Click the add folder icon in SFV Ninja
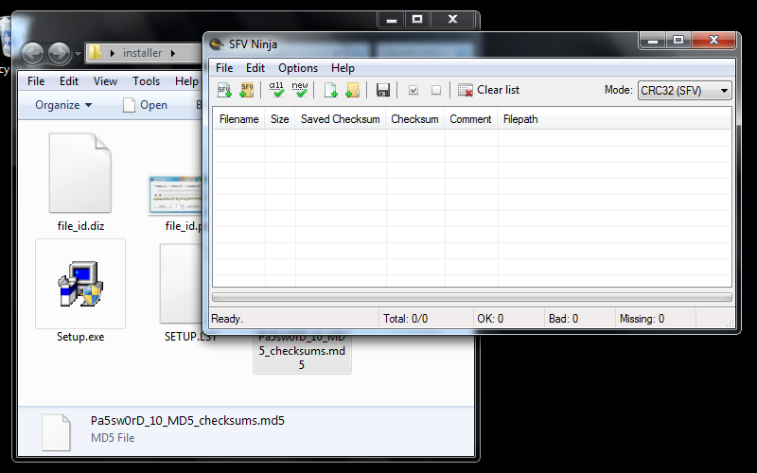Image resolution: width=757 pixels, height=473 pixels. [x=353, y=90]
